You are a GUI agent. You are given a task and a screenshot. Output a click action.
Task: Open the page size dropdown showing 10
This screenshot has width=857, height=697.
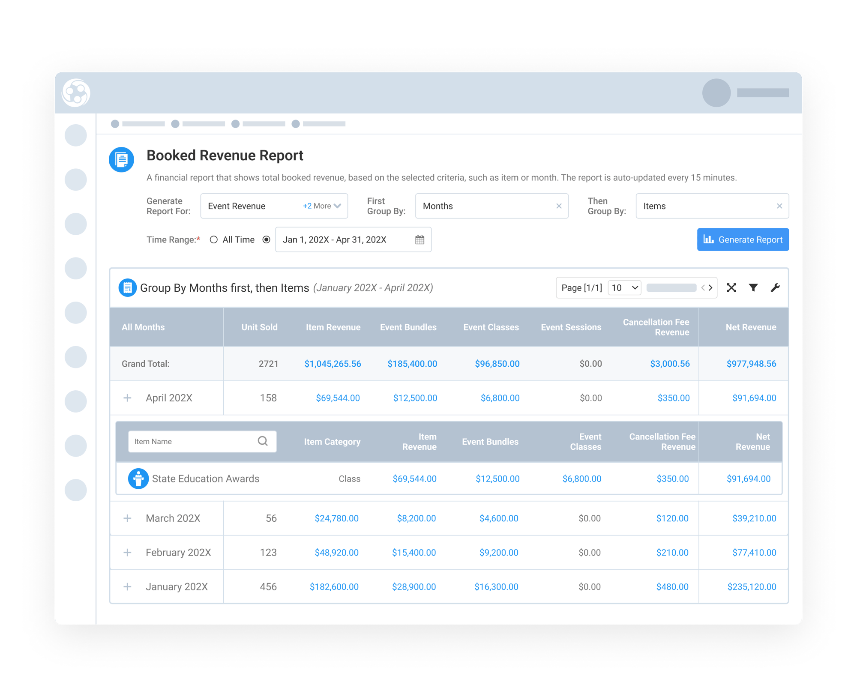624,287
